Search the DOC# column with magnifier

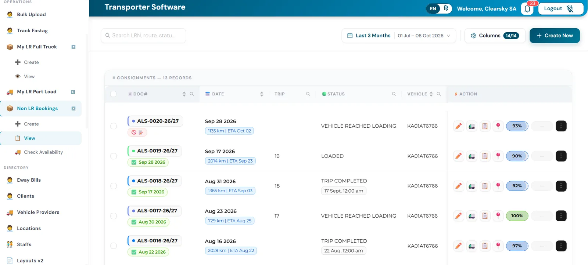192,94
